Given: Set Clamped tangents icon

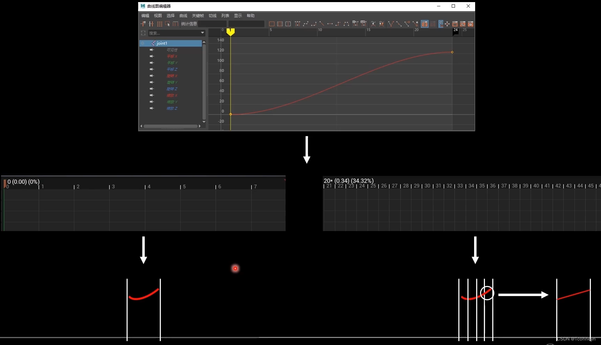Looking at the screenshot, I should click(314, 24).
